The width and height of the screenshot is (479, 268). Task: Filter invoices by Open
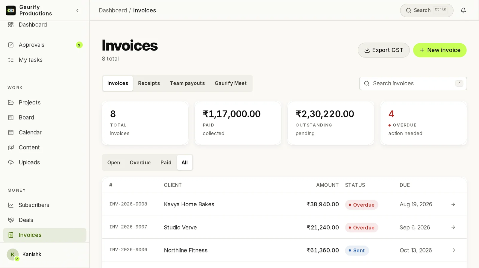[114, 163]
